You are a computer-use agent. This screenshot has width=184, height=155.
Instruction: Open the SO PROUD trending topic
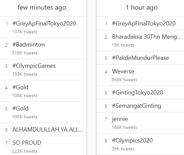pos(27,143)
